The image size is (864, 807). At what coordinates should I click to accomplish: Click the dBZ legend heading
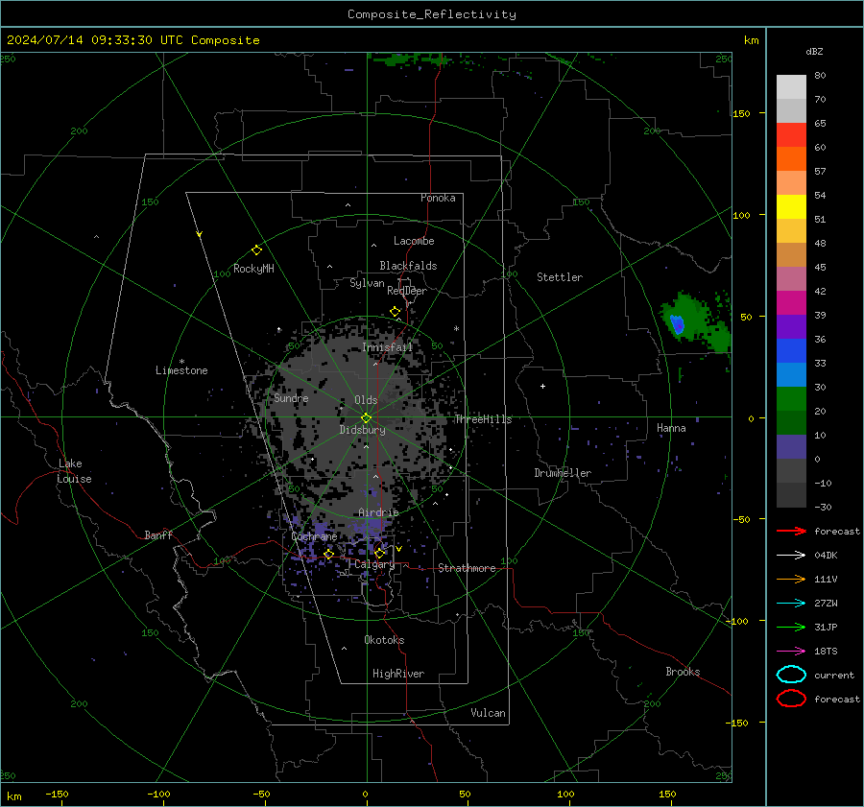(x=814, y=51)
